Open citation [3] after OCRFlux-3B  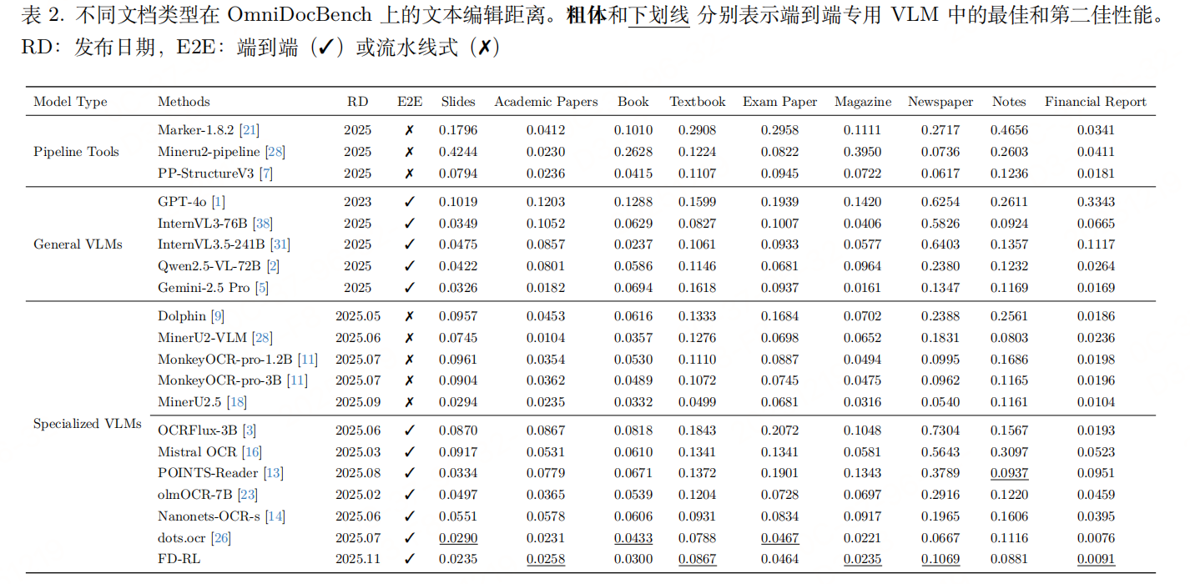point(249,430)
